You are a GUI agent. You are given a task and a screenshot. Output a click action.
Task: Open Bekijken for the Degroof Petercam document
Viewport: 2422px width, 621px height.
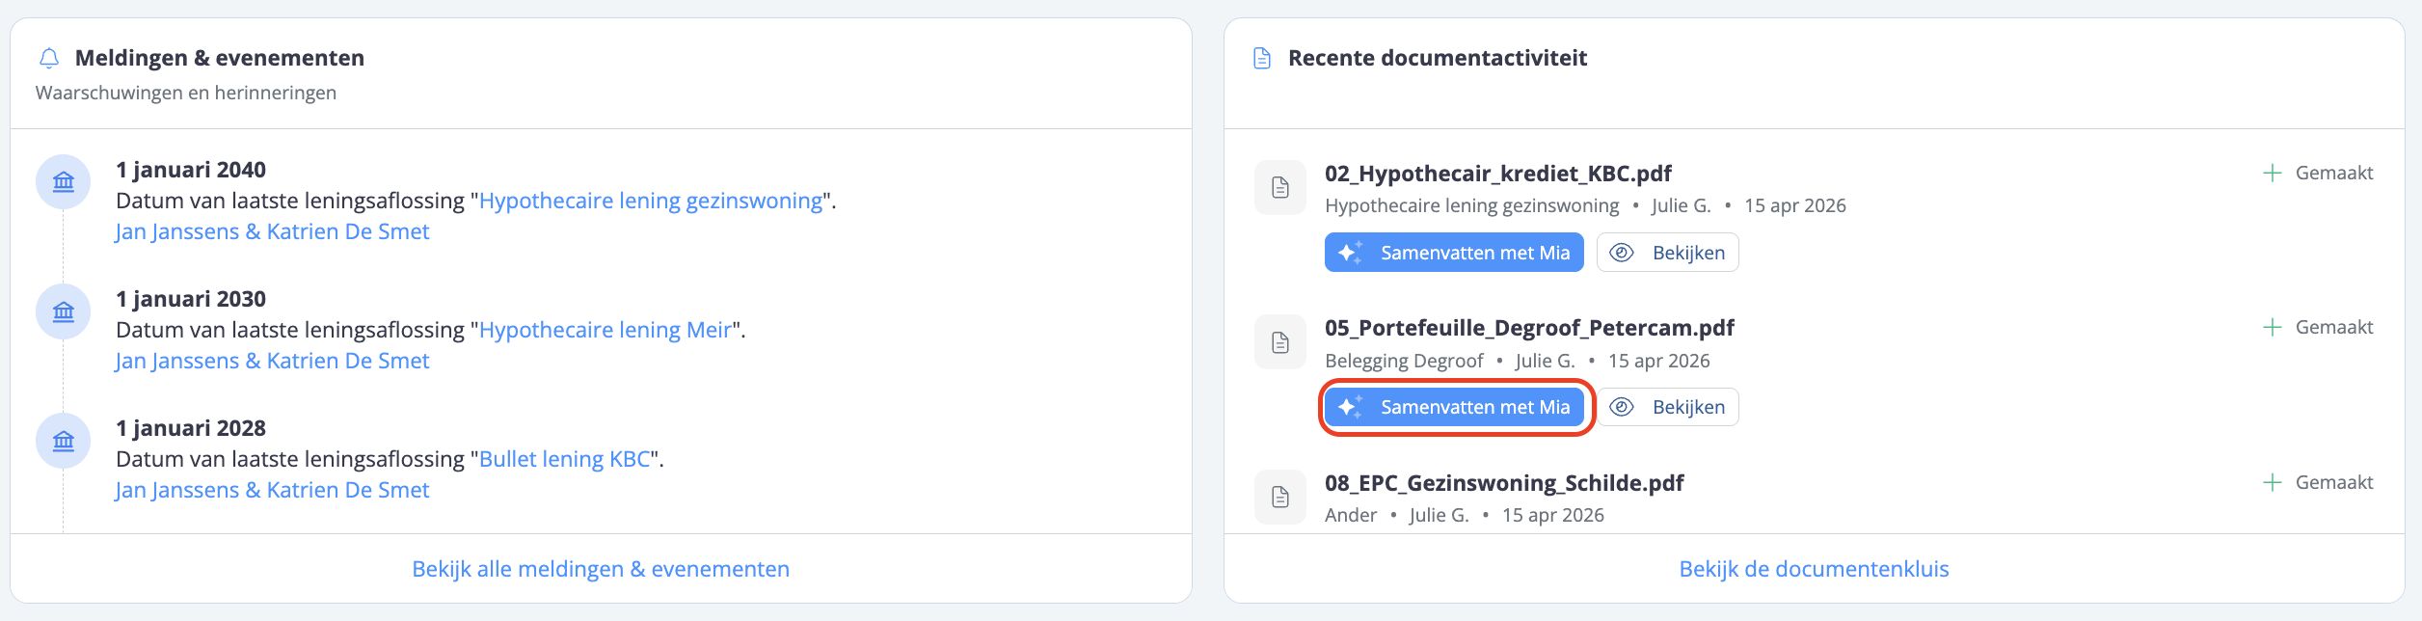(x=1668, y=407)
